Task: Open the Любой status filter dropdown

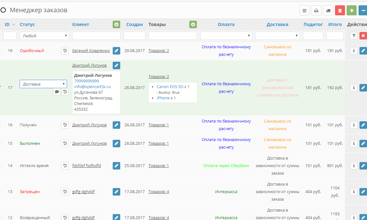Action: (44, 36)
